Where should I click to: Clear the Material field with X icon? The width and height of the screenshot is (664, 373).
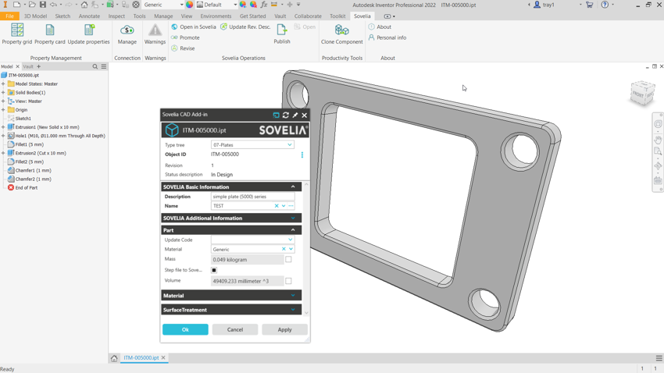(x=284, y=249)
